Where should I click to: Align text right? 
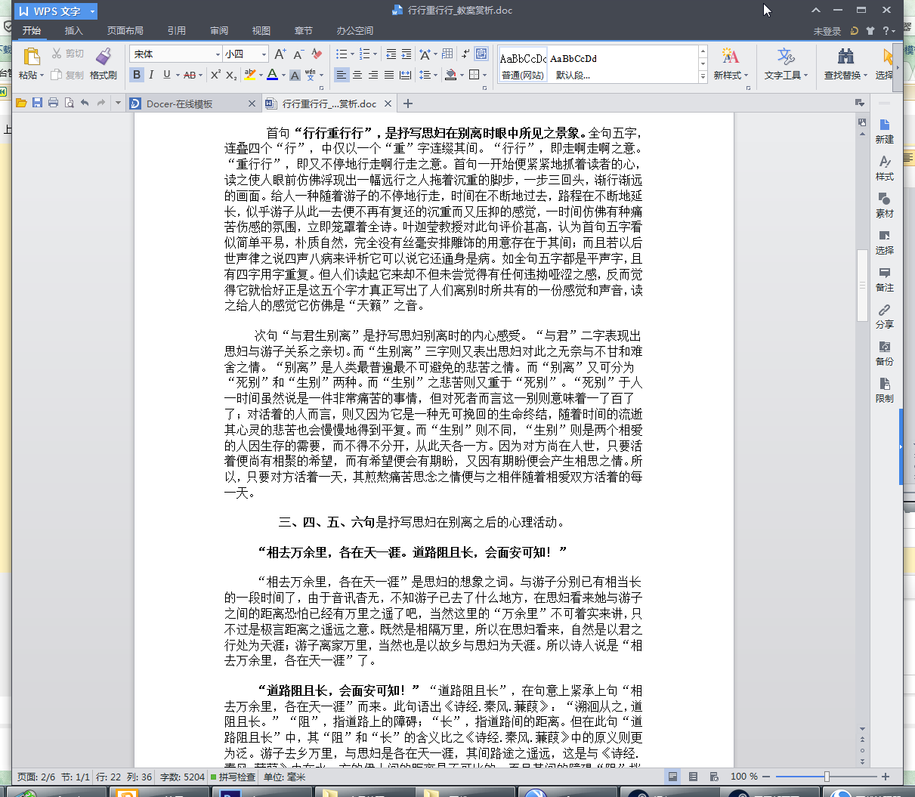[x=373, y=75]
